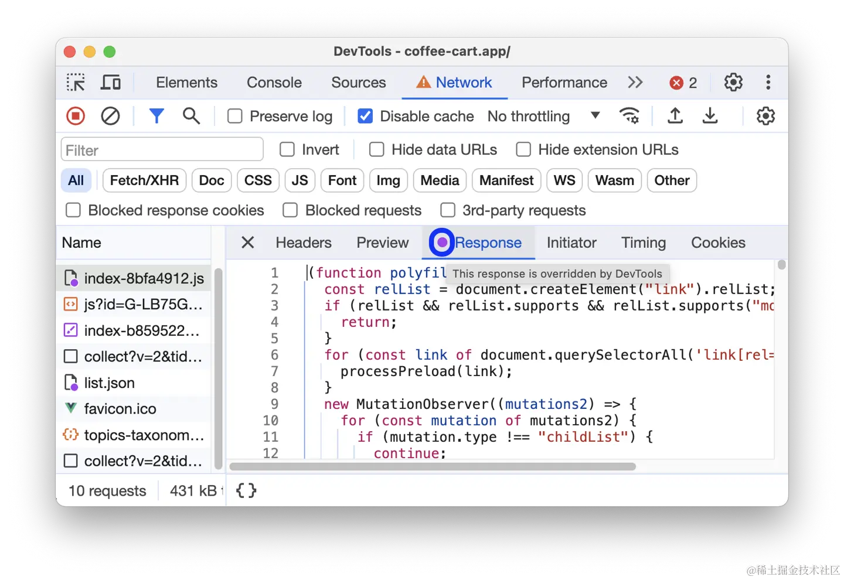
Task: Clear the network log
Action: (110, 115)
